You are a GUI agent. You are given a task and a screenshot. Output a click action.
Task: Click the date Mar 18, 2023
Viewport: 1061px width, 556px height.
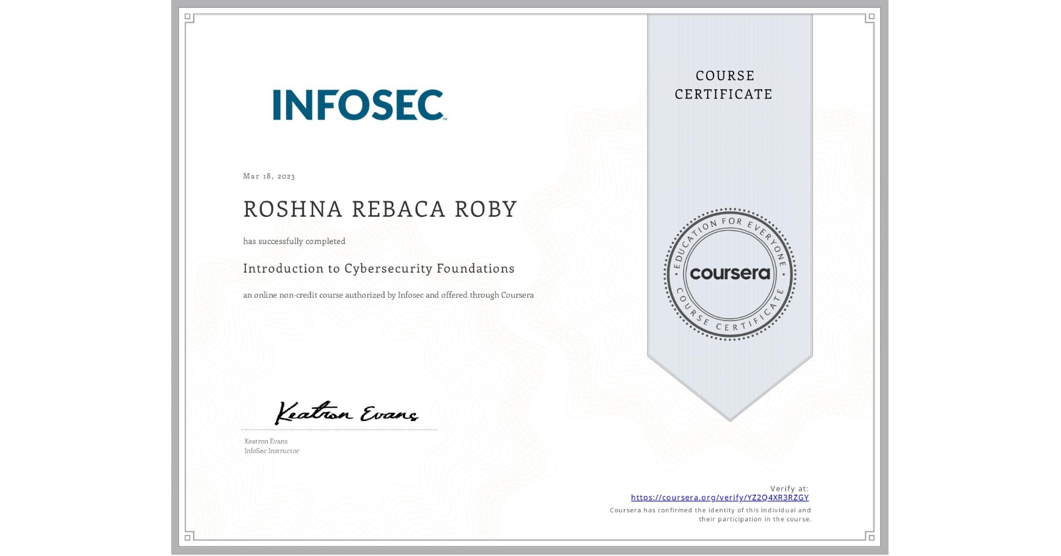point(268,176)
